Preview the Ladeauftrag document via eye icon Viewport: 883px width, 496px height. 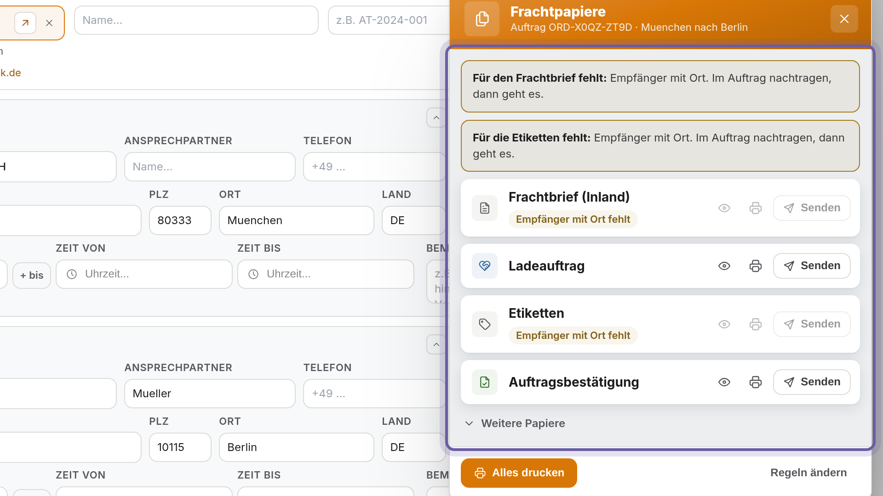click(x=724, y=266)
